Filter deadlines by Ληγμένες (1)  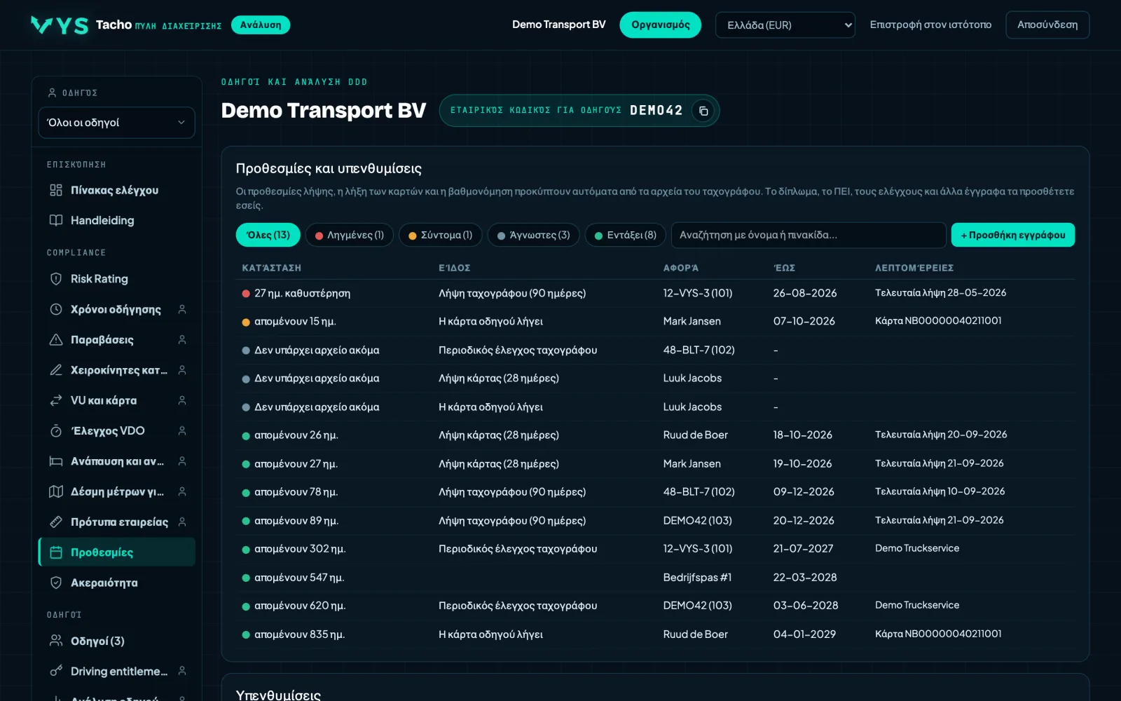click(350, 235)
